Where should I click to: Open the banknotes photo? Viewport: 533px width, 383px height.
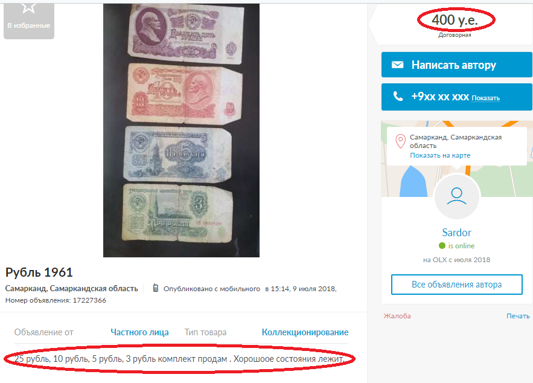coord(181,130)
